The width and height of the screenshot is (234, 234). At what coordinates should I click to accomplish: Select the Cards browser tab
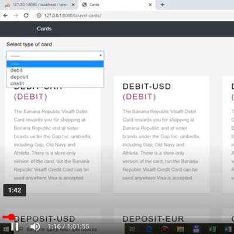(x=116, y=5)
